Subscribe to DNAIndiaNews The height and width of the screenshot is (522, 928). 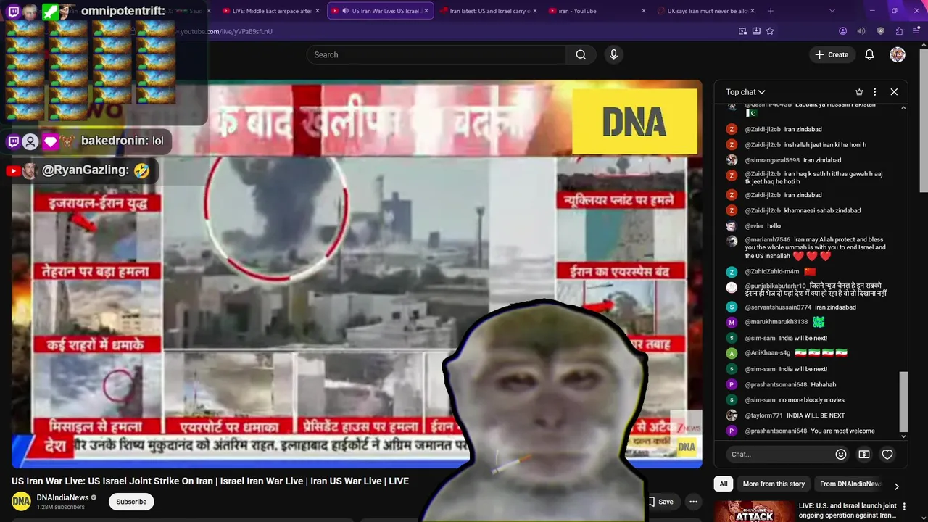tap(131, 502)
